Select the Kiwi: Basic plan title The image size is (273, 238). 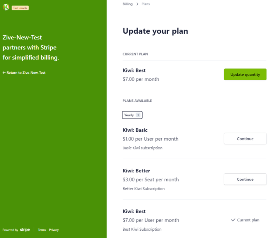[x=135, y=130]
